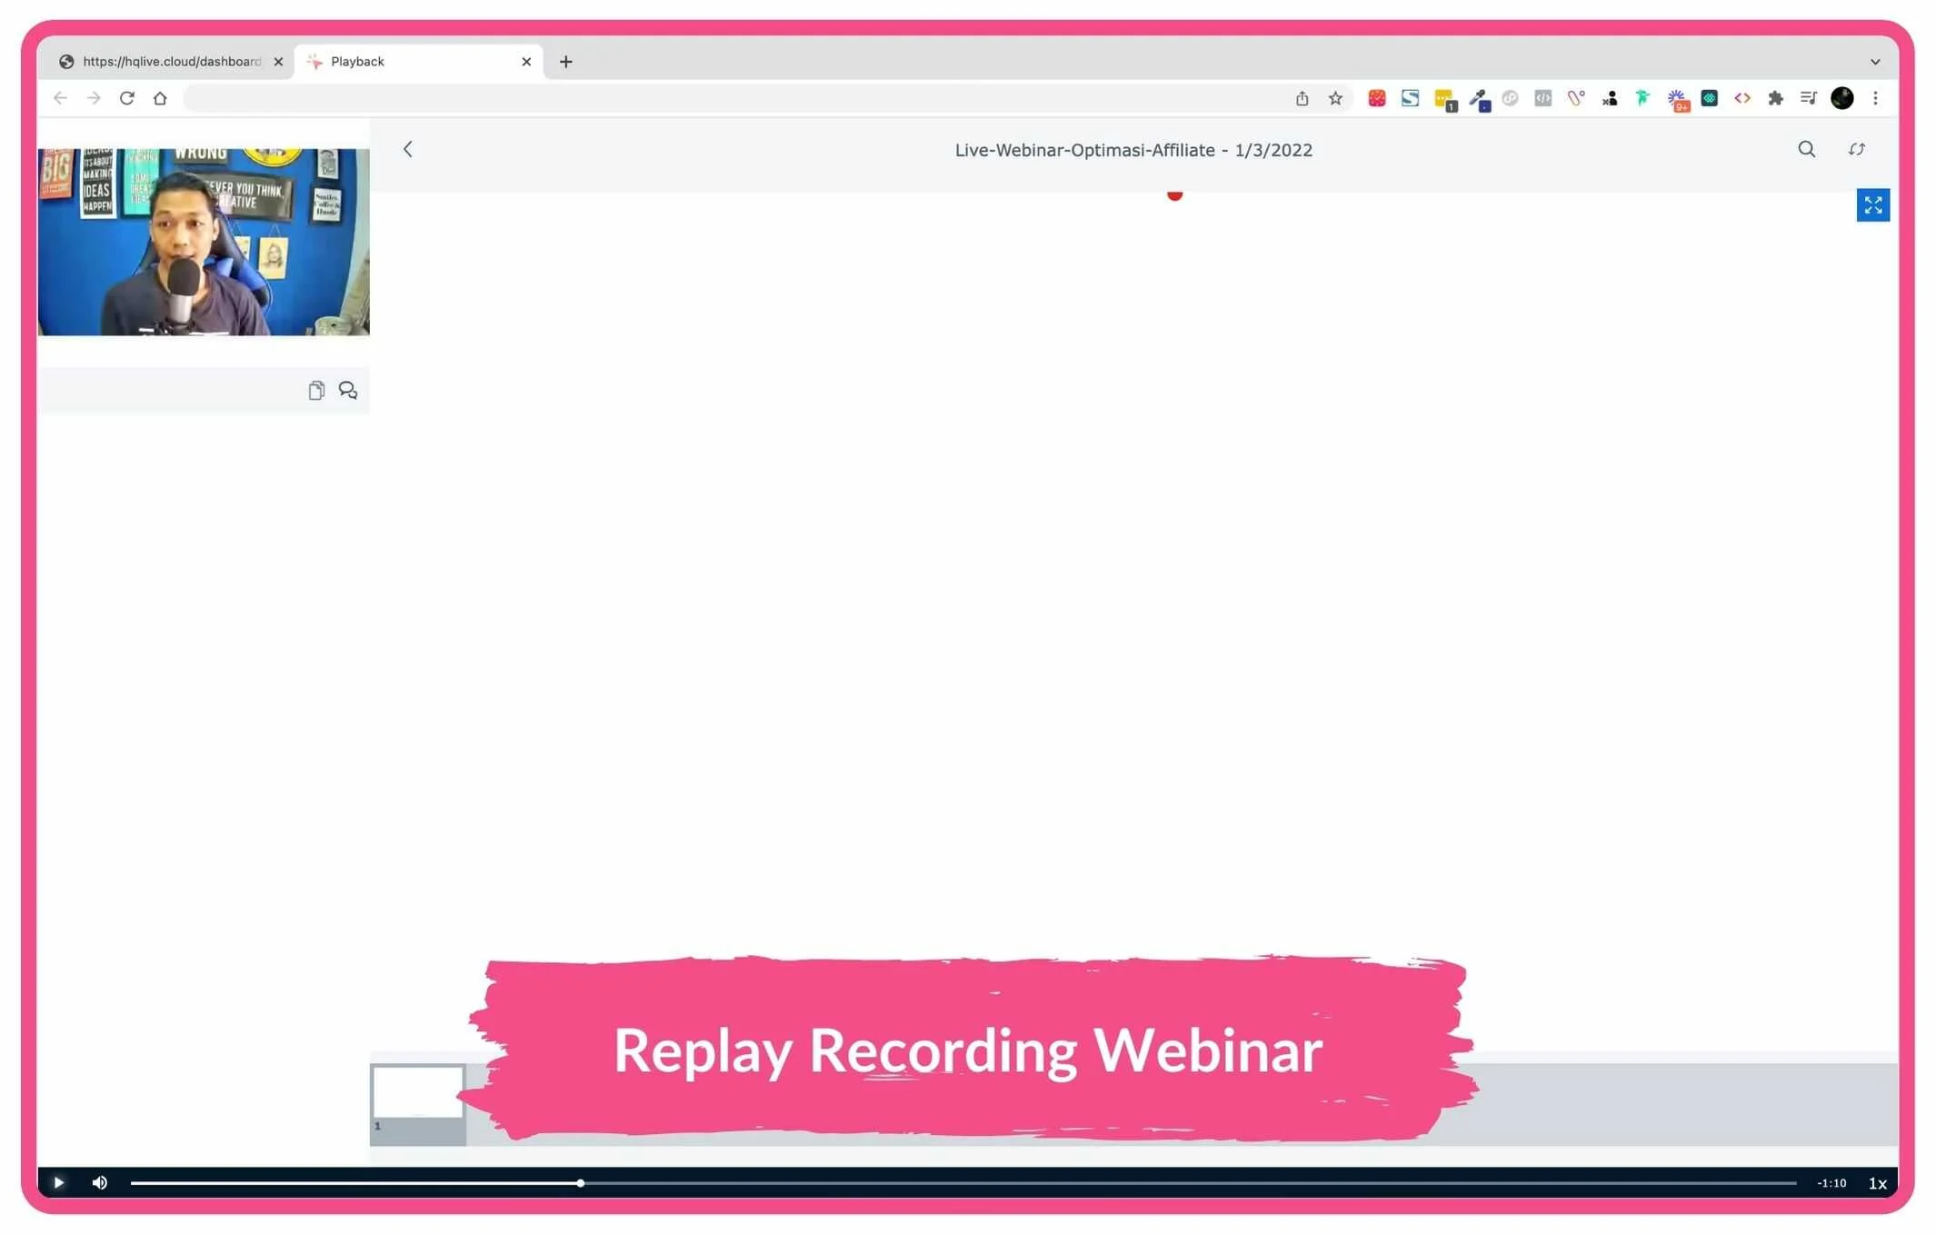Mute the playback volume speaker icon
Image resolution: width=1936 pixels, height=1234 pixels.
point(100,1182)
